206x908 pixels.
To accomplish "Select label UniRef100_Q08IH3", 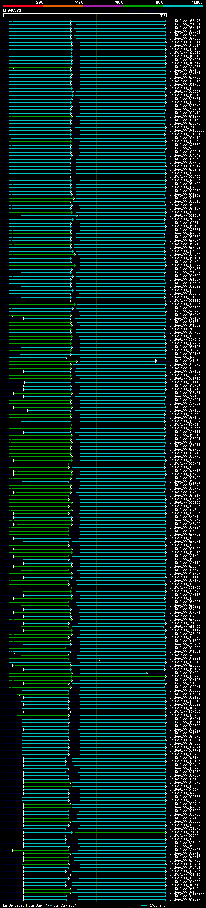I will coord(185,49).
